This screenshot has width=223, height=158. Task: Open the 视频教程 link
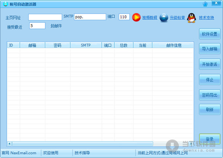tap(150, 17)
